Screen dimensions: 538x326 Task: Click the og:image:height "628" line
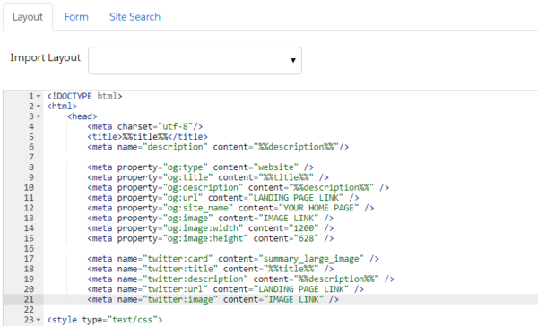211,238
